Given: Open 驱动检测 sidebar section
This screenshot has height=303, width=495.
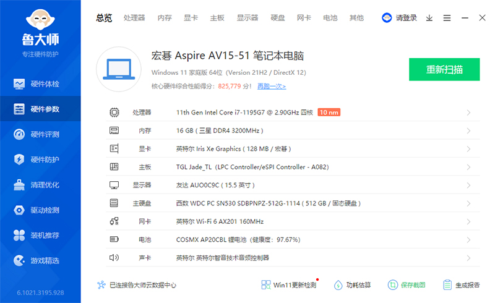Looking at the screenshot, I should point(40,210).
